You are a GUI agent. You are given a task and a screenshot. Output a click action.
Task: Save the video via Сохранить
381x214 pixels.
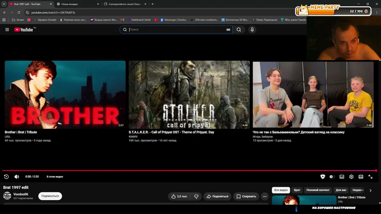pyautogui.click(x=246, y=196)
